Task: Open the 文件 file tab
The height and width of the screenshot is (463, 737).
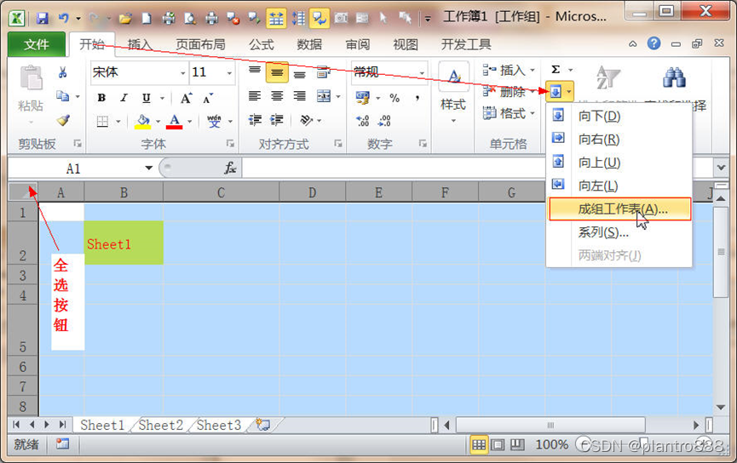Action: 36,44
